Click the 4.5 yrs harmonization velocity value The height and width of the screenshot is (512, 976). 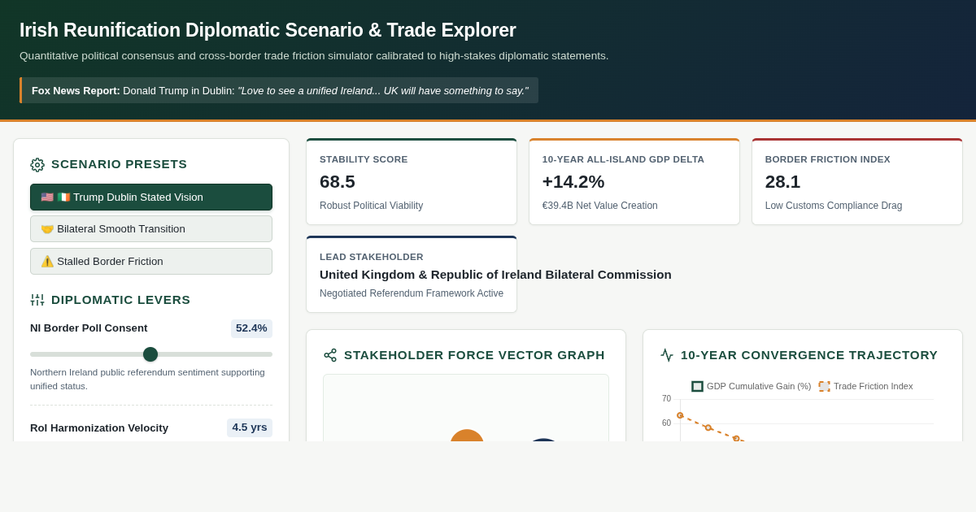click(250, 427)
